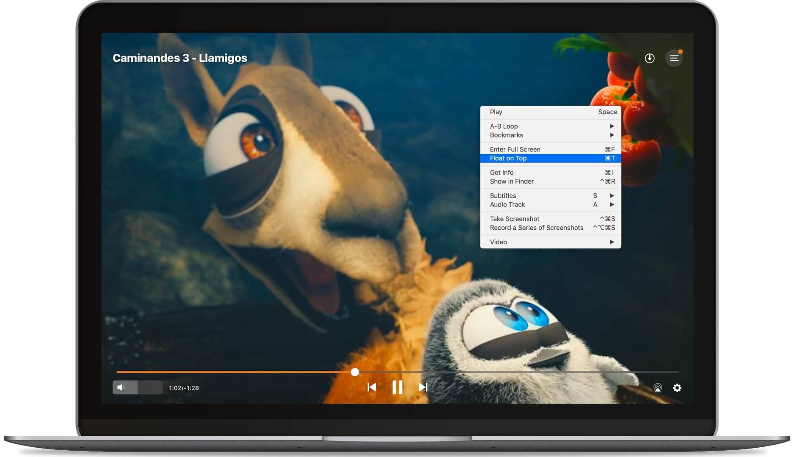Image resolution: width=795 pixels, height=457 pixels.
Task: Click the playback progress bar handle
Action: click(355, 372)
